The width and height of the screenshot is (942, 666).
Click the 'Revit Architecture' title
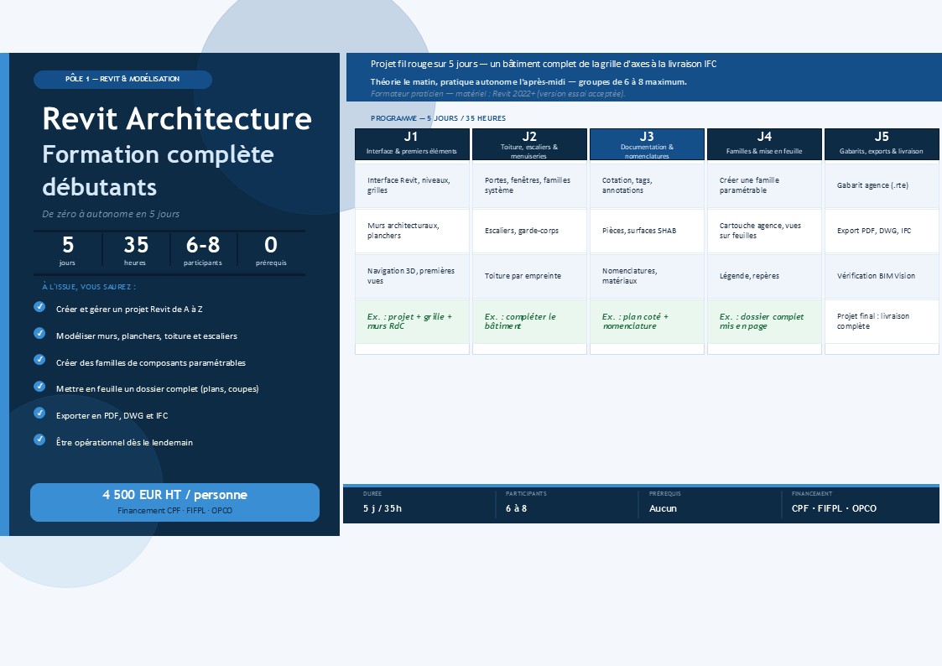pos(177,118)
